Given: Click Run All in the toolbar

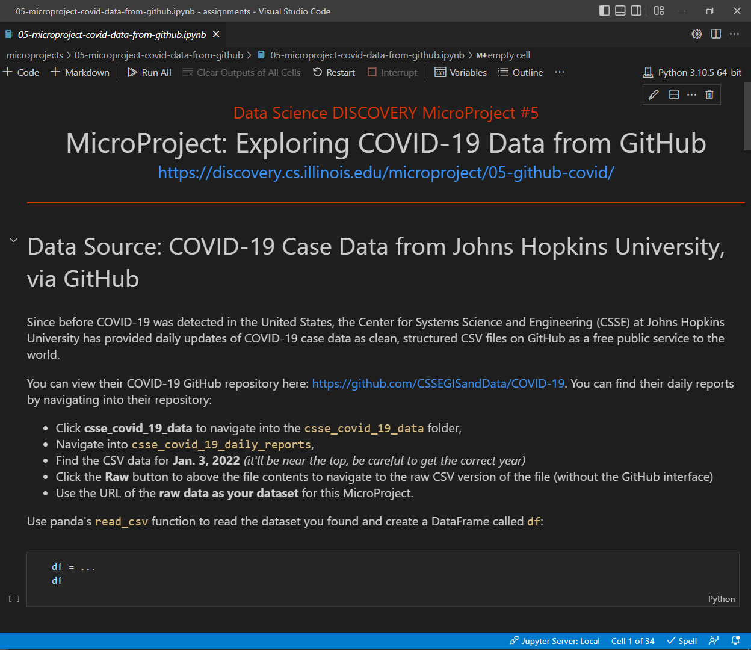Looking at the screenshot, I should pyautogui.click(x=150, y=72).
